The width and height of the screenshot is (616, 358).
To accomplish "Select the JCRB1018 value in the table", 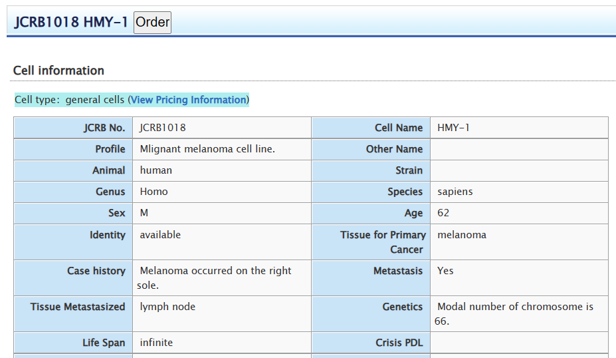I will [163, 128].
